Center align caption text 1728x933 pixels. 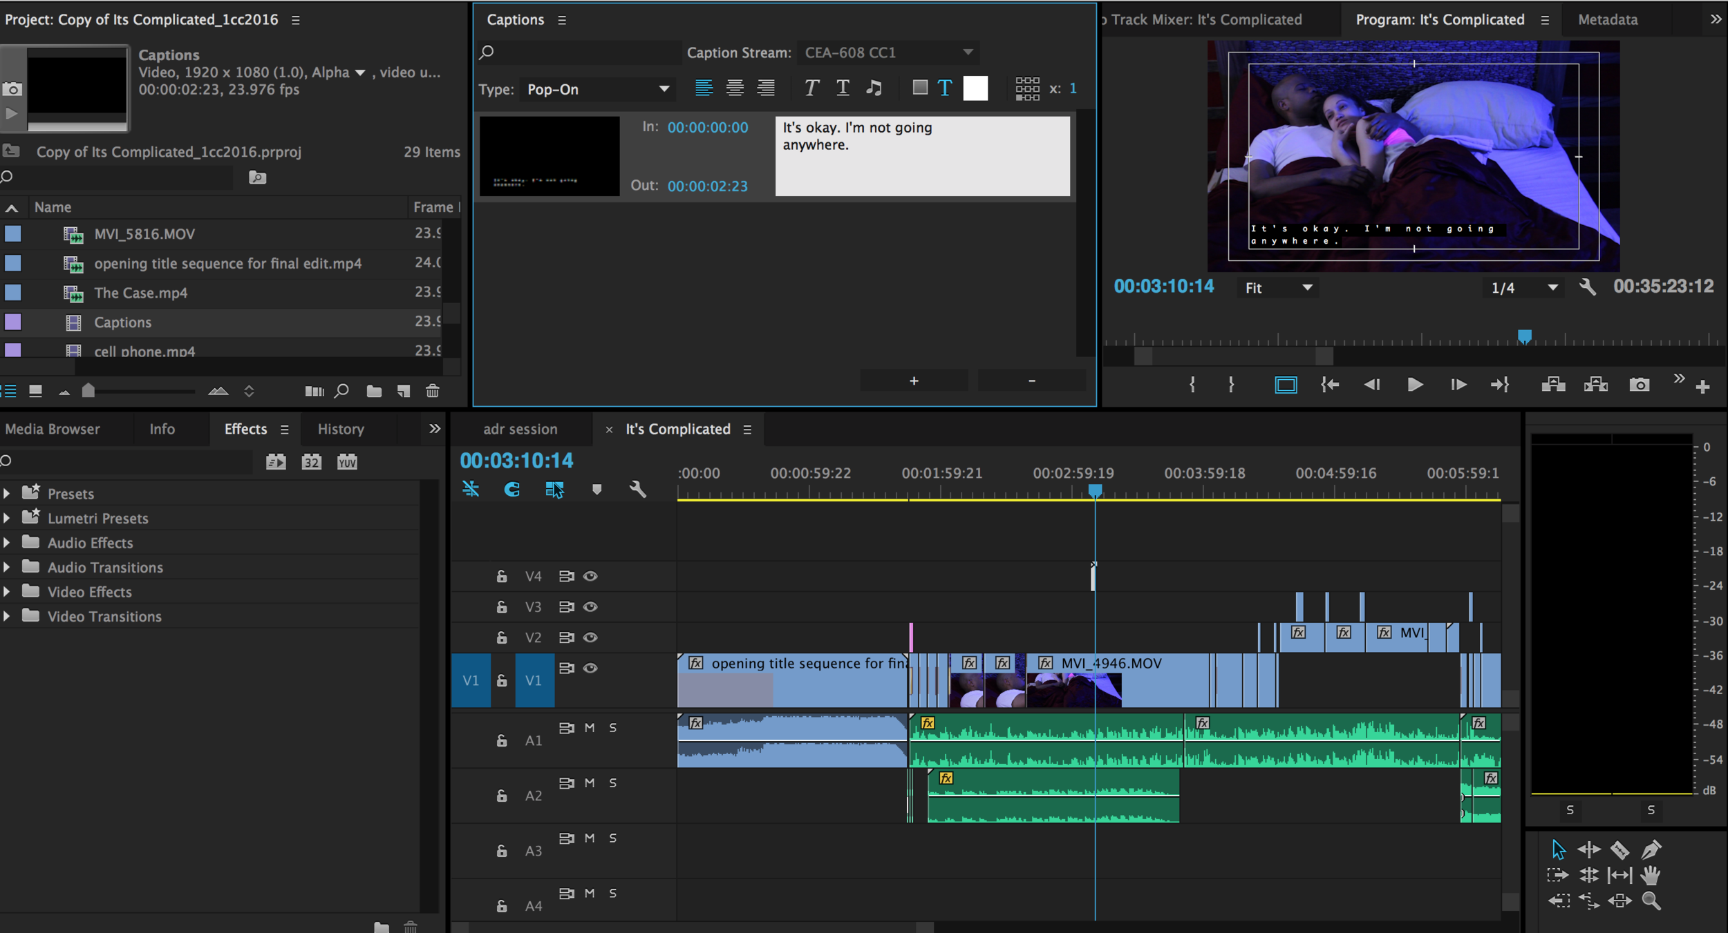point(735,88)
